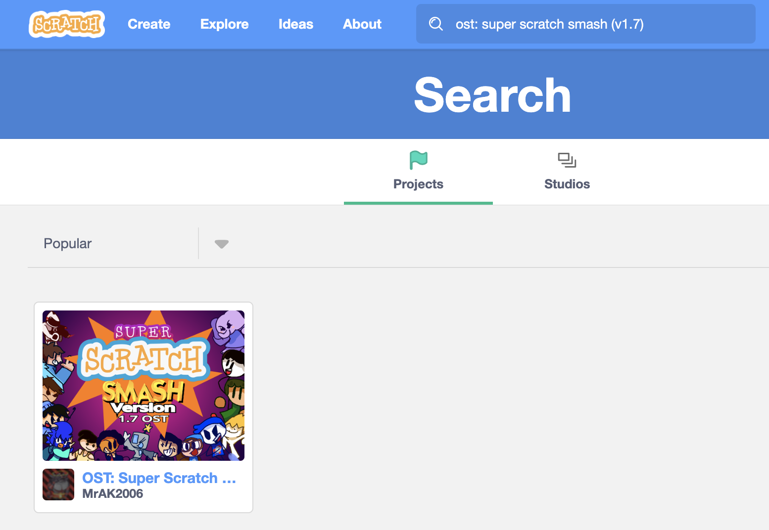
Task: Click the magnifying glass search icon
Action: [x=435, y=24]
